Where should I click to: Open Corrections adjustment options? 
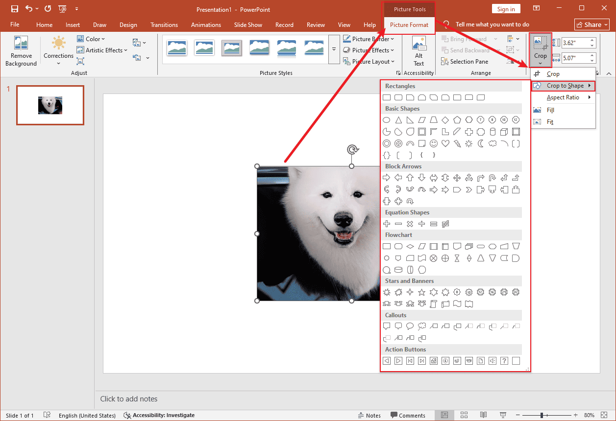[58, 50]
